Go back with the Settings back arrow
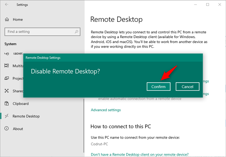 (7, 5)
